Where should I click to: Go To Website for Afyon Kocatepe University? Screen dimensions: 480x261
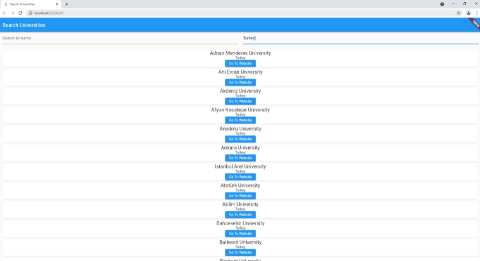[240, 120]
